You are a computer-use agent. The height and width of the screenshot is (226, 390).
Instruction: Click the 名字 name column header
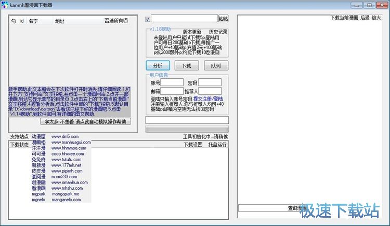pyautogui.click(x=33, y=21)
